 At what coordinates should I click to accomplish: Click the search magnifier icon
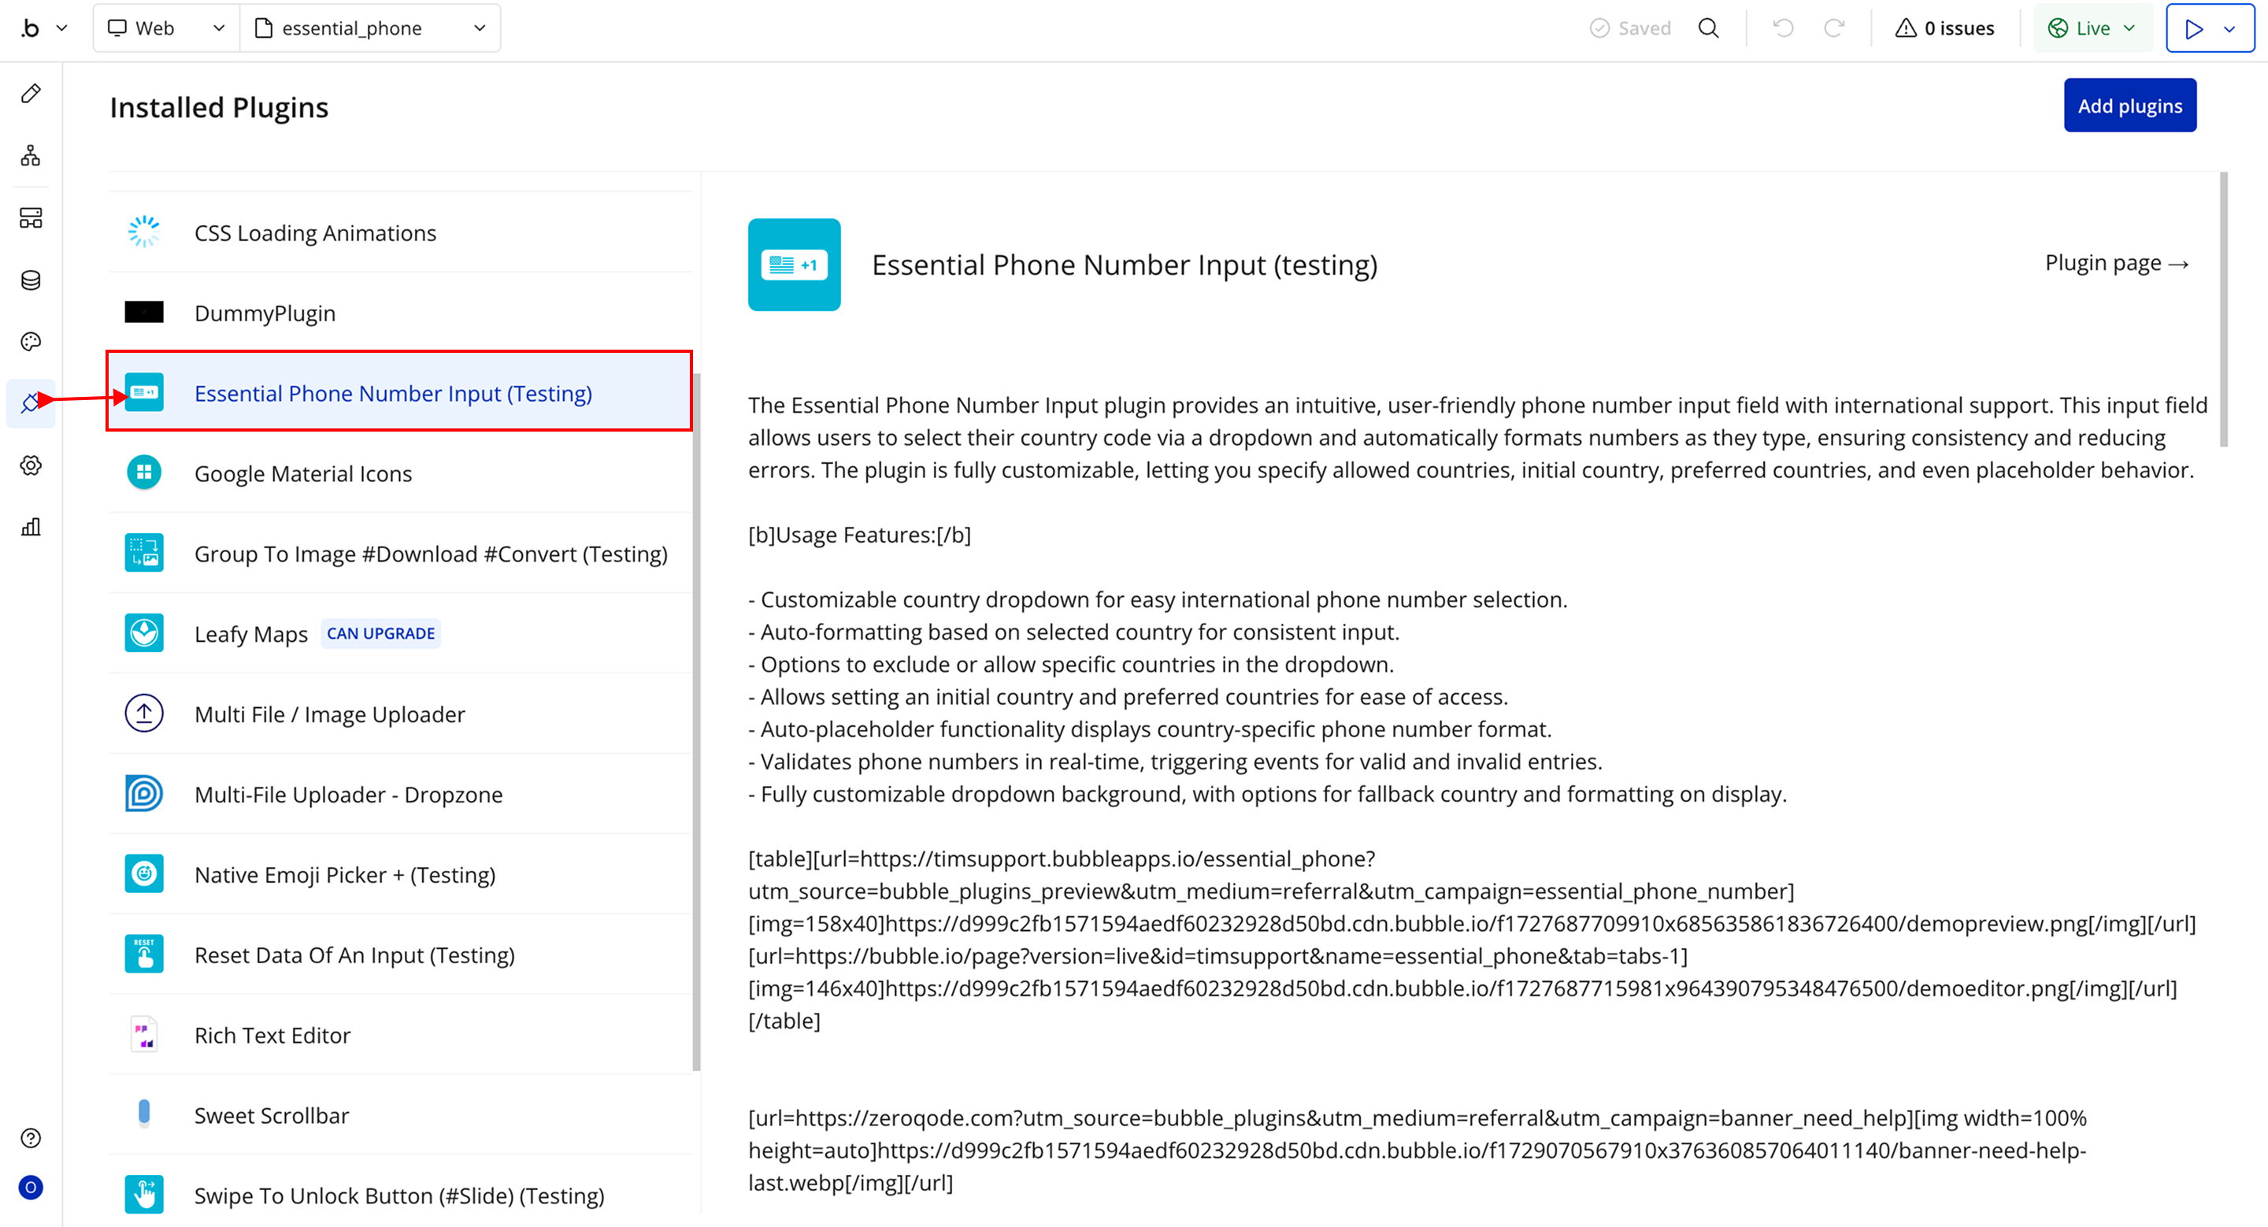pyautogui.click(x=1708, y=28)
